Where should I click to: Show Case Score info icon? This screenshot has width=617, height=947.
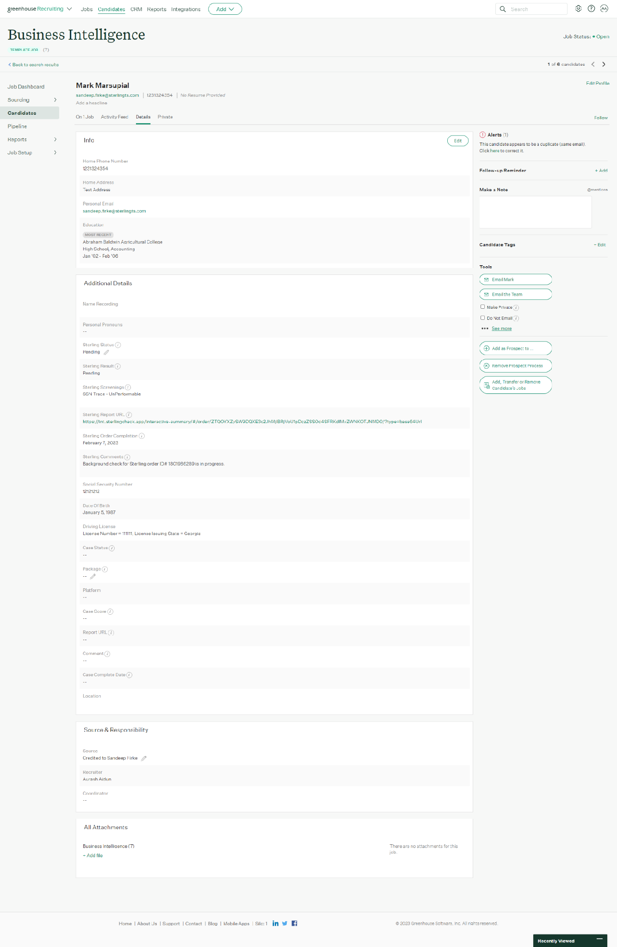110,612
